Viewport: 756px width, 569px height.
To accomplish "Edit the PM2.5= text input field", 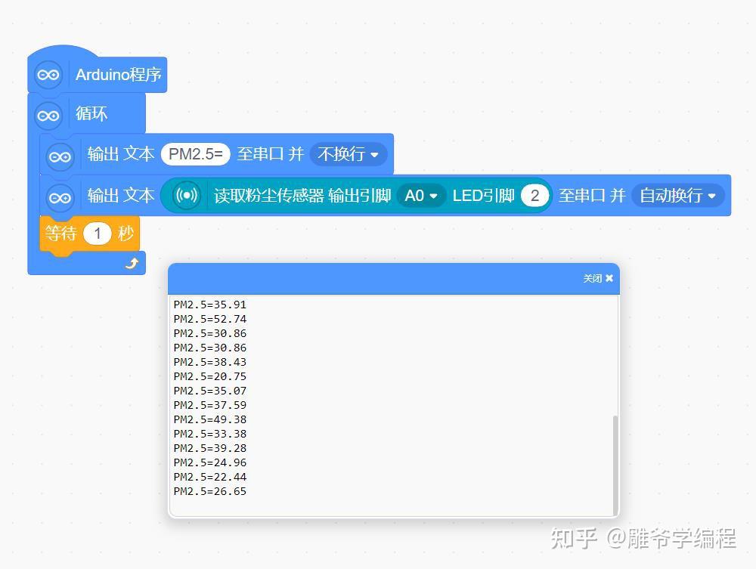I will [x=195, y=153].
